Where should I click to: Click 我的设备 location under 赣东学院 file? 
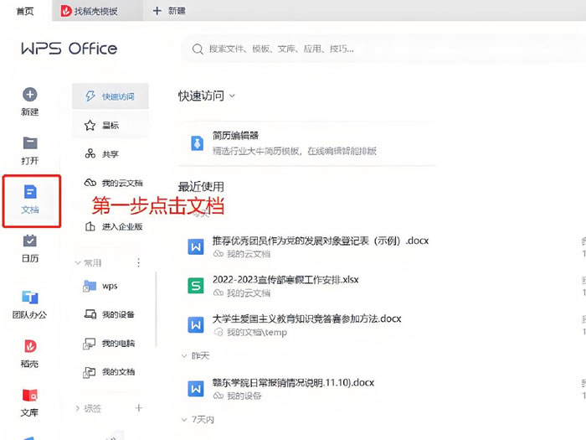(244, 396)
